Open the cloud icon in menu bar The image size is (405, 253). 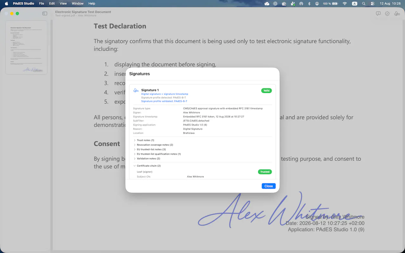coord(267,3)
